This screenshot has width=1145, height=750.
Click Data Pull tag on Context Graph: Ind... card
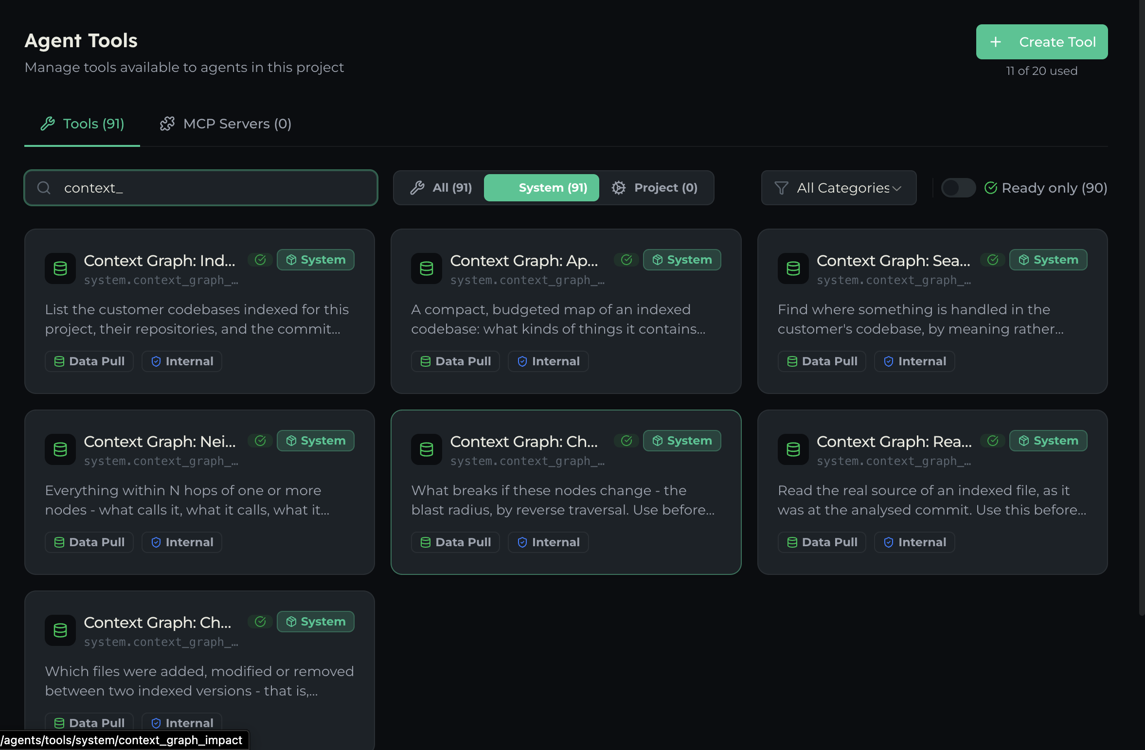(89, 361)
